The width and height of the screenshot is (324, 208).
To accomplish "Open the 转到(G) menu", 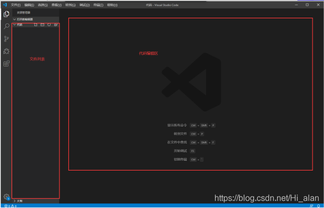I will 70,5.
